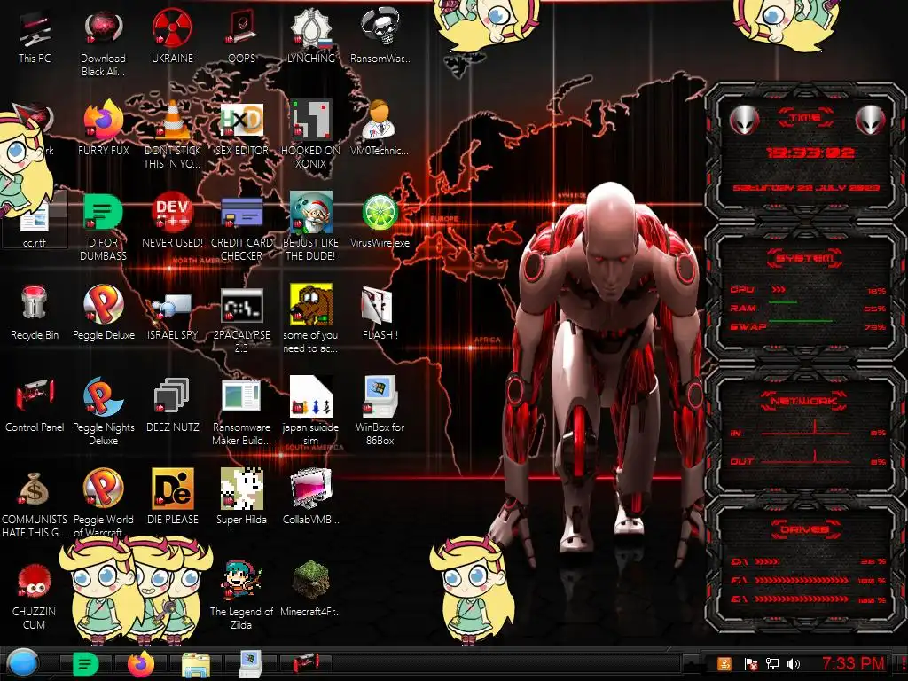Click the DRIVES widget header
The width and height of the screenshot is (908, 681).
[805, 529]
